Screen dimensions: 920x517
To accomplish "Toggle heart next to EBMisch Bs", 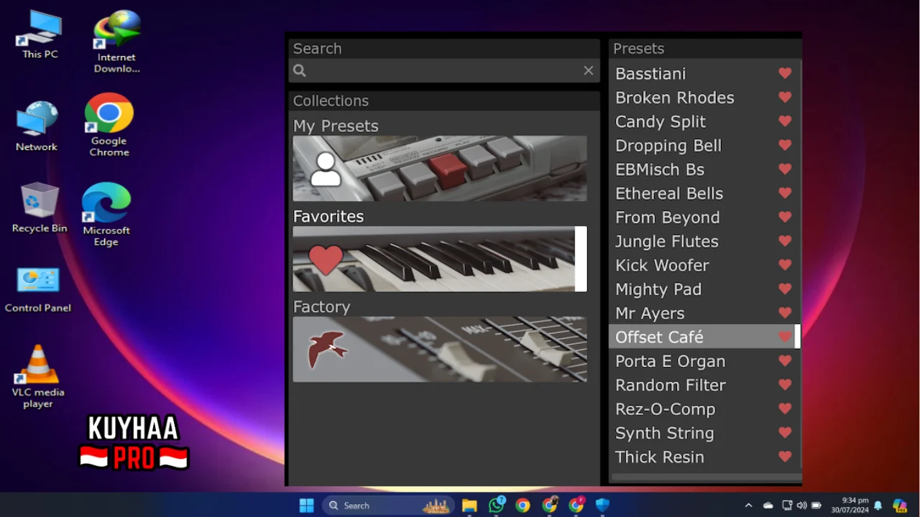I will click(785, 169).
